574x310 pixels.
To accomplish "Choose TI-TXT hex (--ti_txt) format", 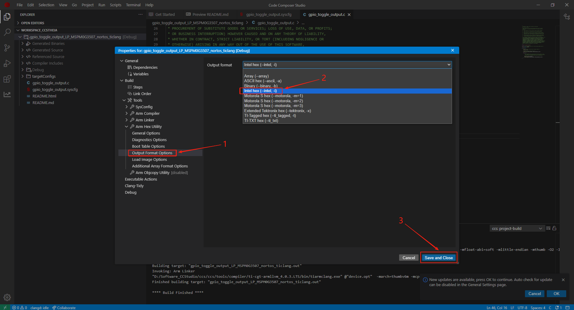I will click(x=347, y=121).
